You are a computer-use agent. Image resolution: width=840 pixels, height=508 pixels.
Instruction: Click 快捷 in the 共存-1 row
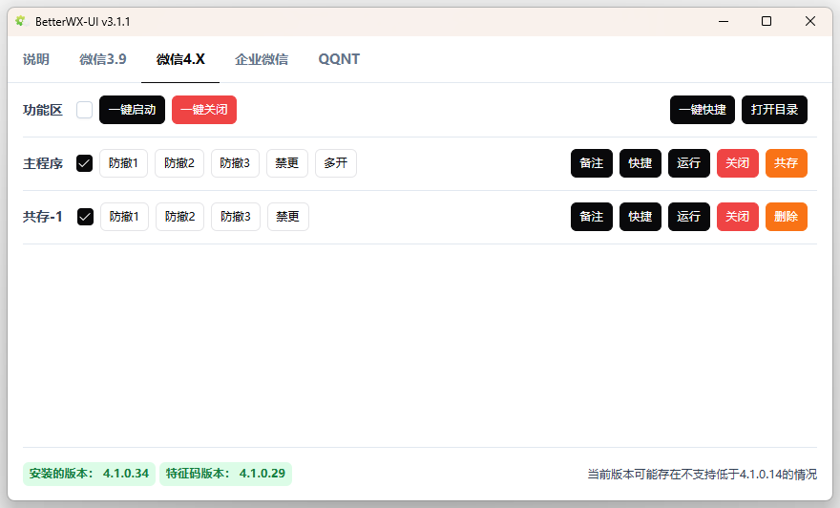click(x=640, y=217)
